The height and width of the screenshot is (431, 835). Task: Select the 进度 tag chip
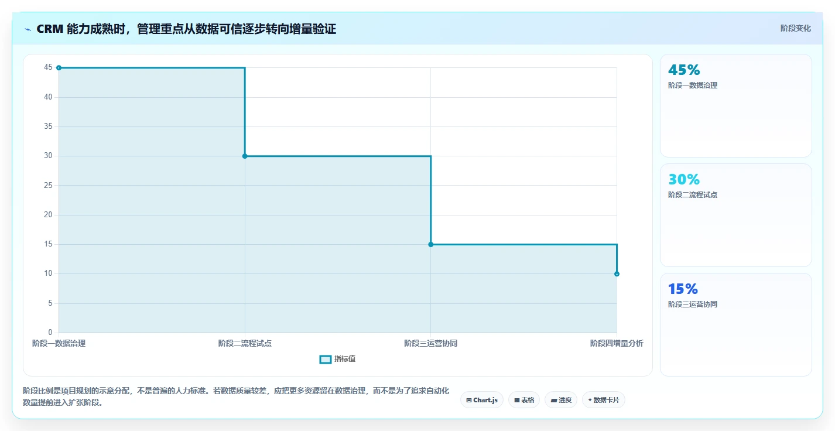(561, 400)
